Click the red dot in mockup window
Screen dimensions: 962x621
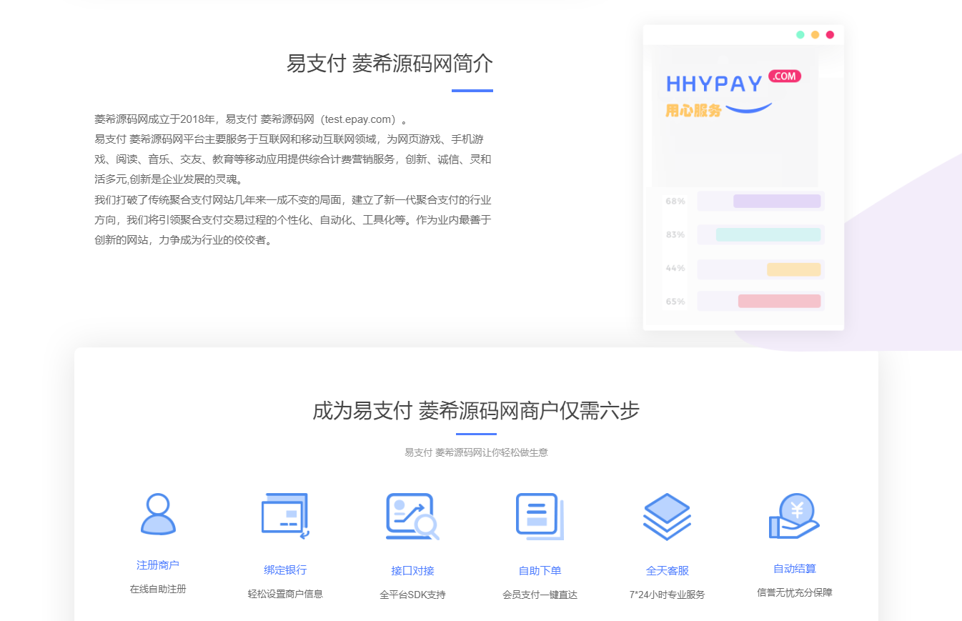tap(830, 35)
